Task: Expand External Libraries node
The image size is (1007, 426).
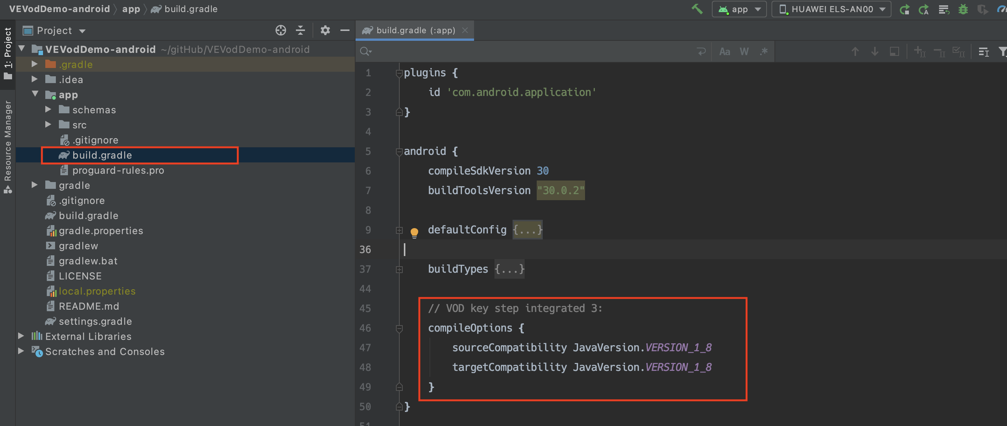Action: click(x=21, y=336)
